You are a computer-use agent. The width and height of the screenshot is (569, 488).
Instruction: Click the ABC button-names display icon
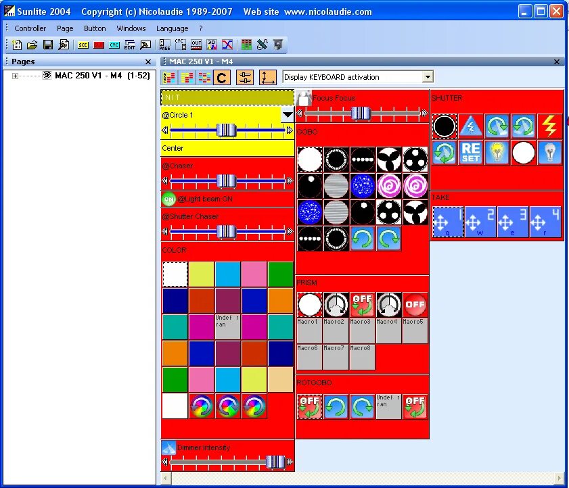(x=168, y=77)
